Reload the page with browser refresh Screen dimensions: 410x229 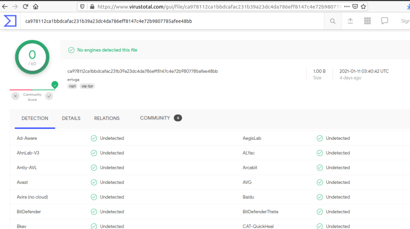pos(25,7)
